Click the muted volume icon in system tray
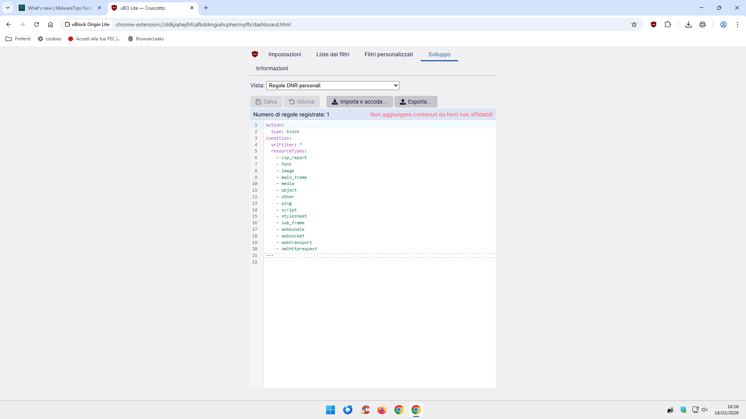Image resolution: width=746 pixels, height=419 pixels. [x=705, y=410]
